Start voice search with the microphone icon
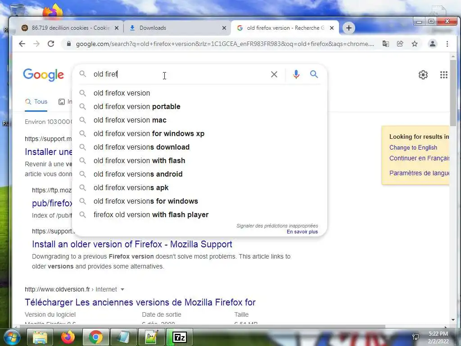 click(296, 74)
